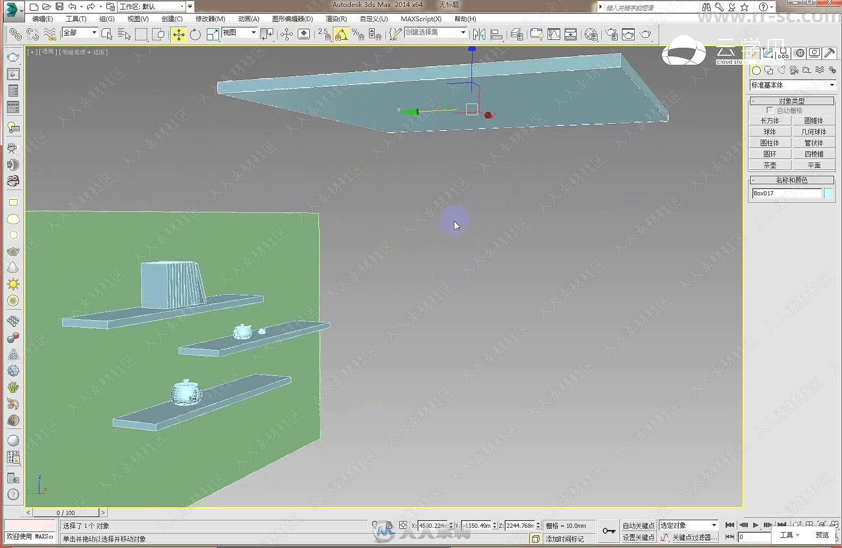Screen dimensions: 842x548
Task: Toggle Absolute/Offset transform type-in mode
Action: (x=403, y=525)
